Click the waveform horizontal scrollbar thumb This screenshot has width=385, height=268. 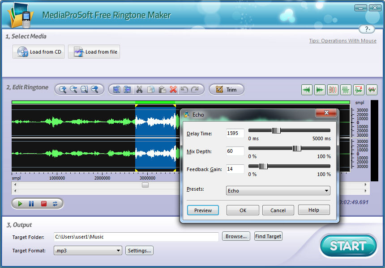point(145,185)
